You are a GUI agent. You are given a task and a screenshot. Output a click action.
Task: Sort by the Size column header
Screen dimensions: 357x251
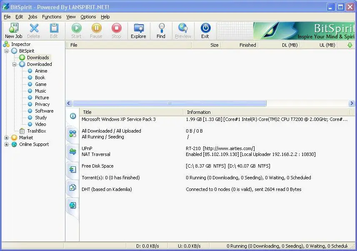206,45
